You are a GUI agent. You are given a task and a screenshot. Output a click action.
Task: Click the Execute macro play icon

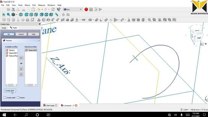[x=100, y=9]
